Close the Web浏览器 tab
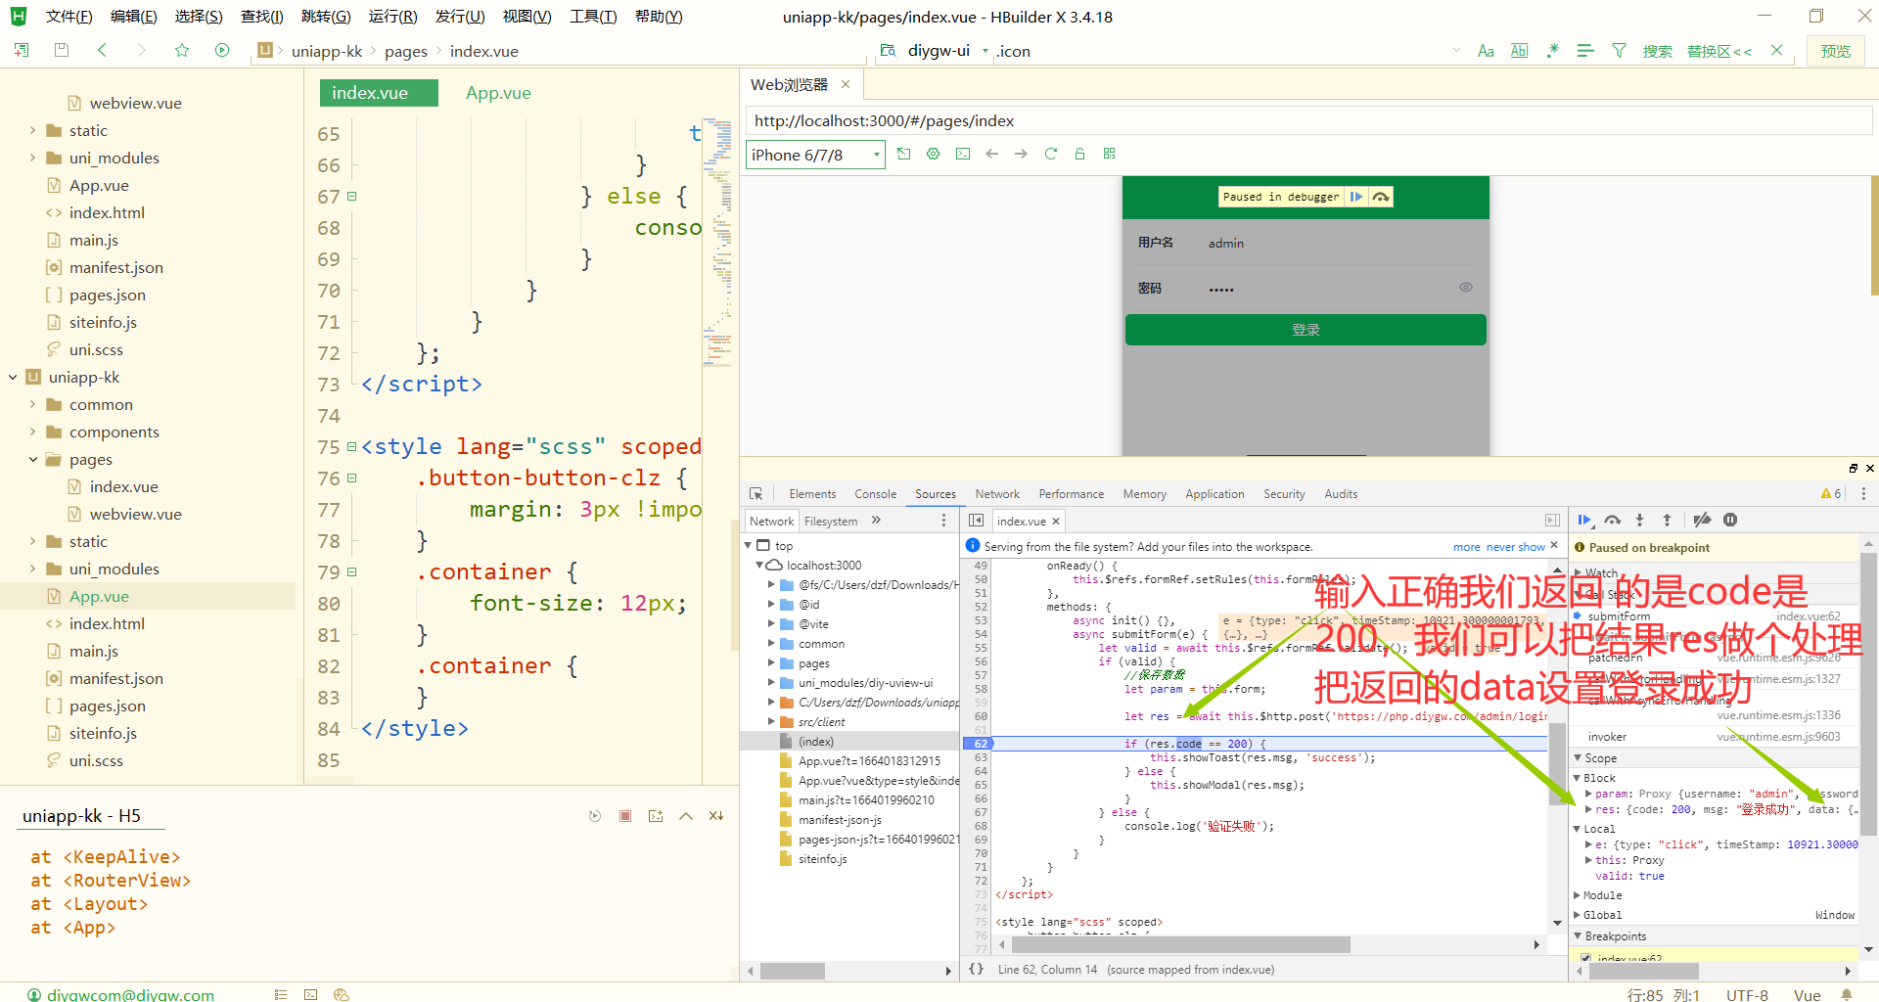 click(x=846, y=84)
